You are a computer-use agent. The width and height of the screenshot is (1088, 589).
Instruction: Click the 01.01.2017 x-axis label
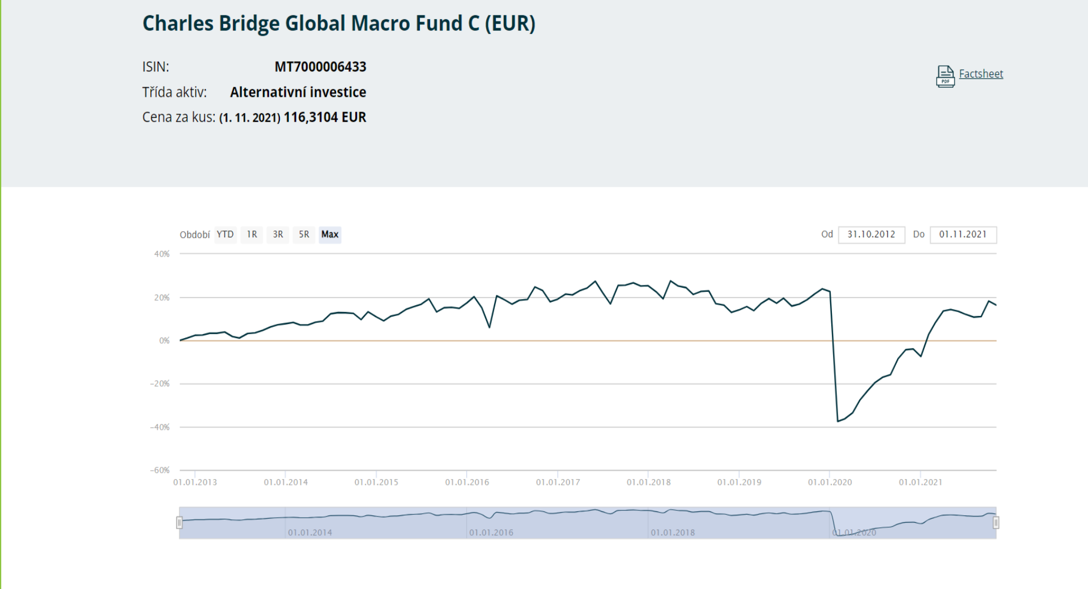[x=558, y=482]
